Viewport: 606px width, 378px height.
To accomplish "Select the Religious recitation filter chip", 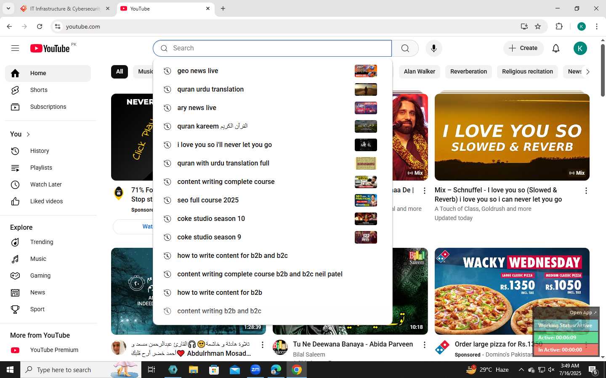I will 527,72.
